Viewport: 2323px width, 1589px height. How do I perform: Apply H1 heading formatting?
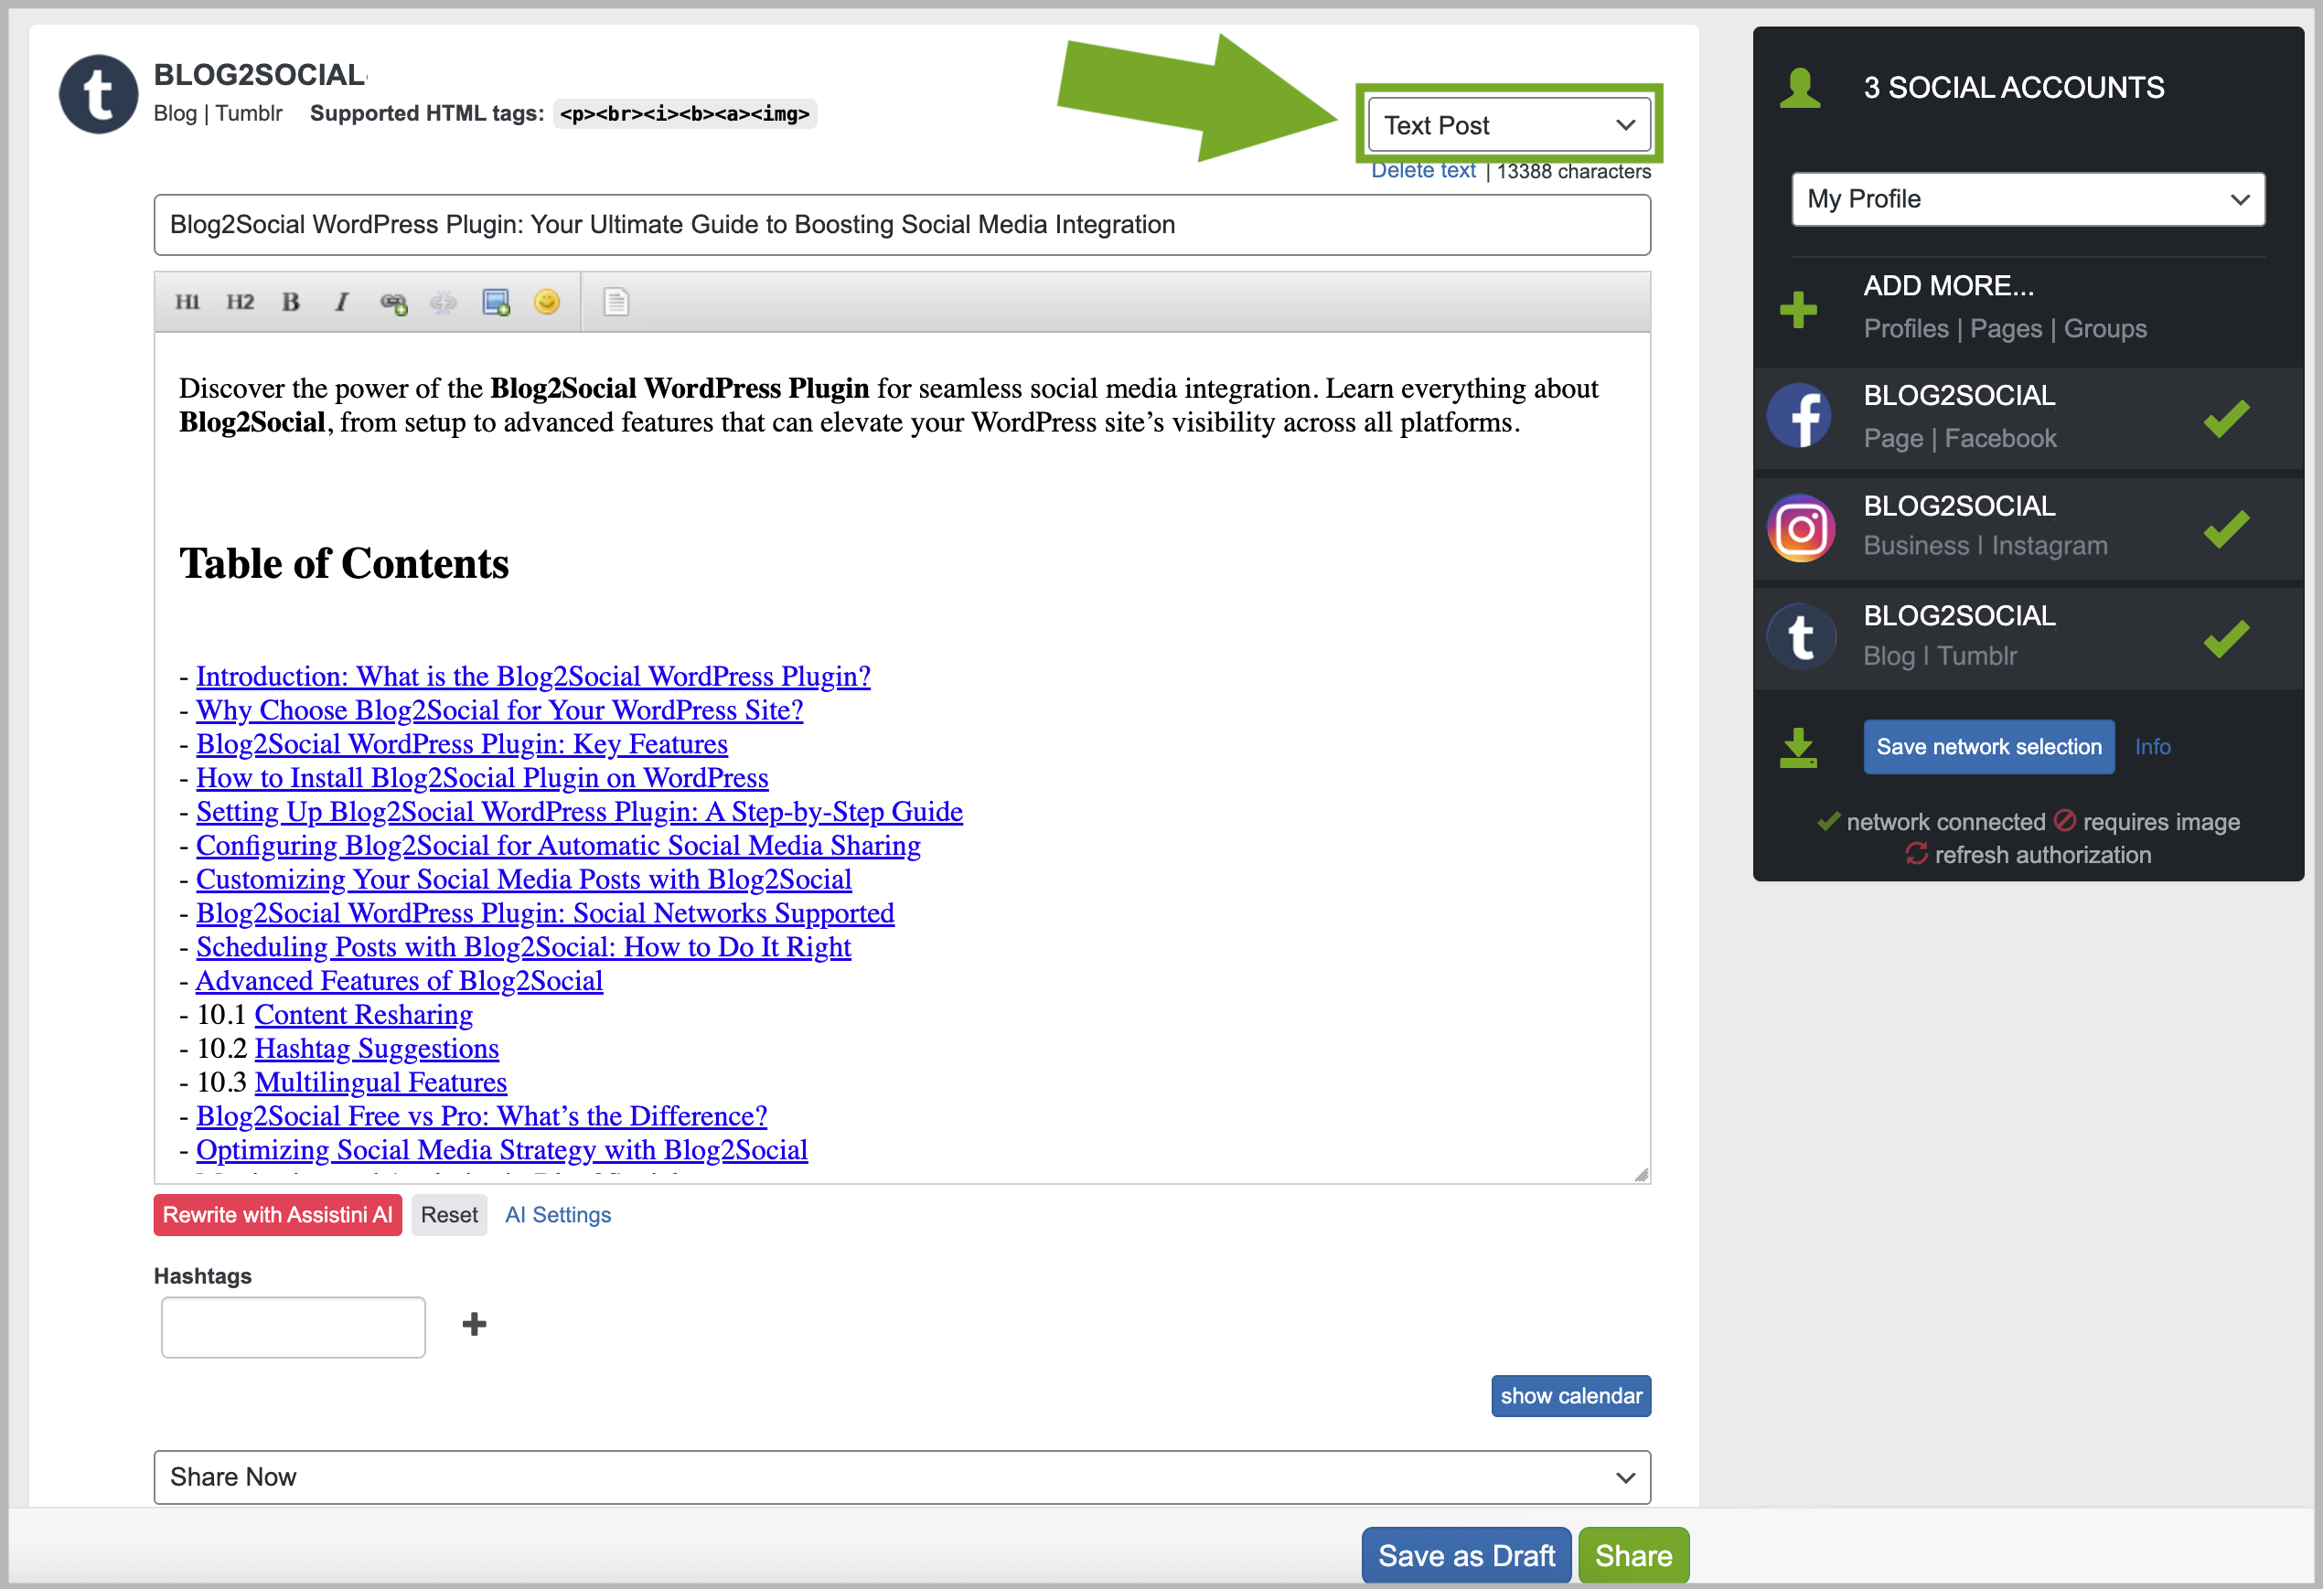(x=187, y=302)
